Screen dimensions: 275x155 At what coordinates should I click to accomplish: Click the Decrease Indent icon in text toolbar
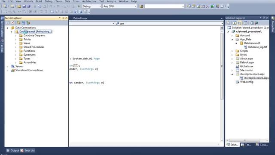pyautogui.click(x=31, y=12)
